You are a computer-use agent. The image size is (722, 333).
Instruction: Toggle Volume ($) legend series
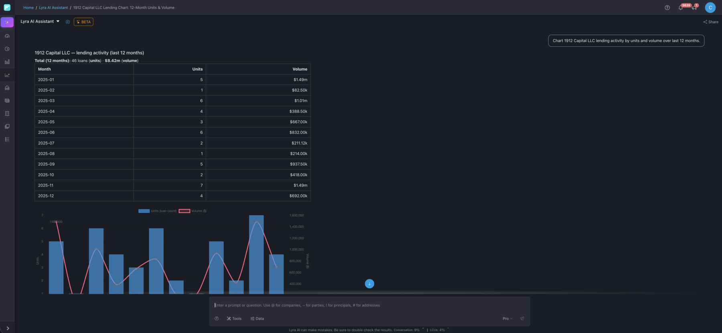tap(193, 211)
